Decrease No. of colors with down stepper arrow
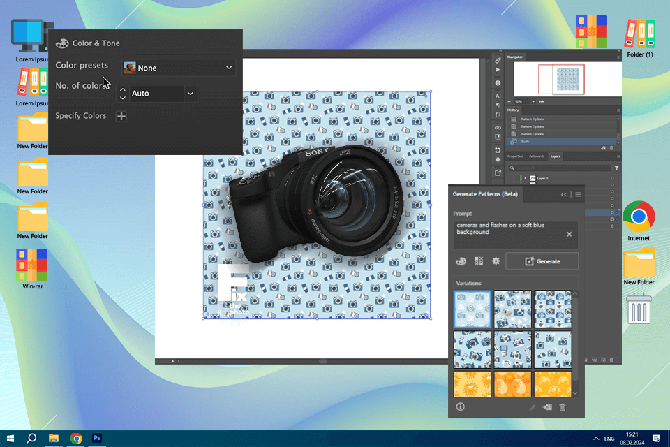Screen dimensions: 670x447 [123, 98]
